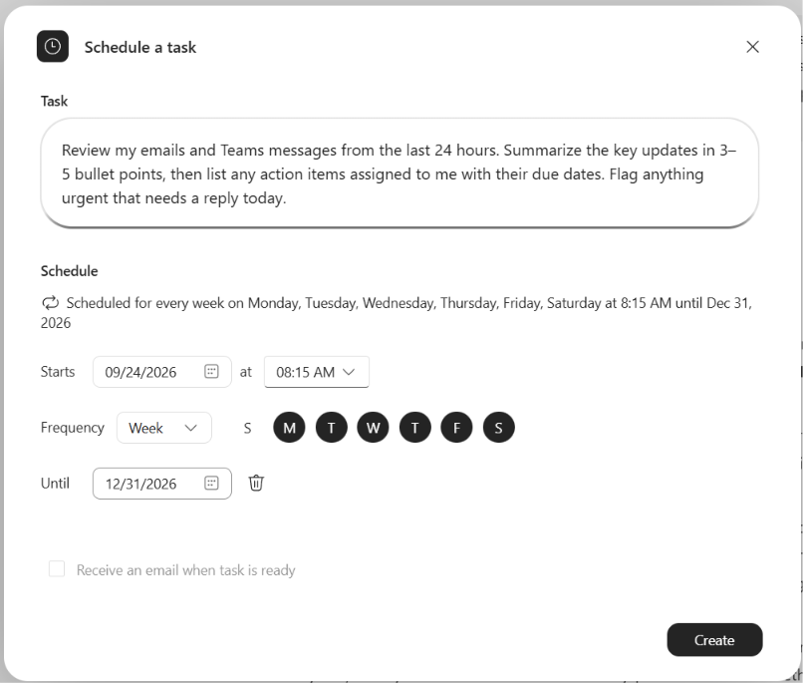Open the Until date calendar picker icon
803x683 pixels.
[x=211, y=483]
